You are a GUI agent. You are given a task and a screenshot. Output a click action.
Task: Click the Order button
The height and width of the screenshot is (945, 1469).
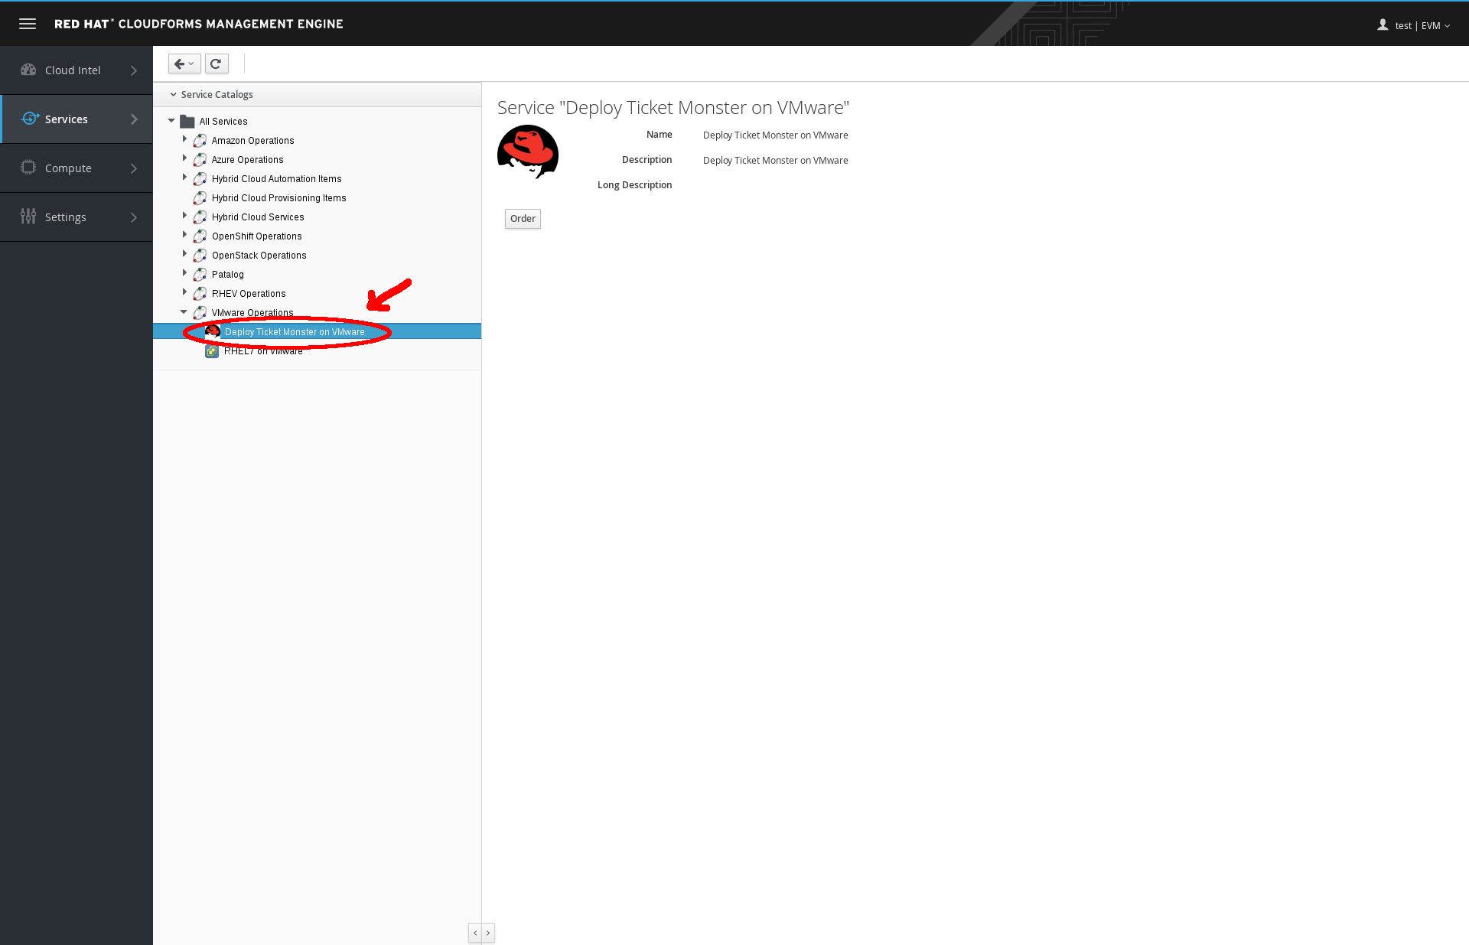(523, 219)
